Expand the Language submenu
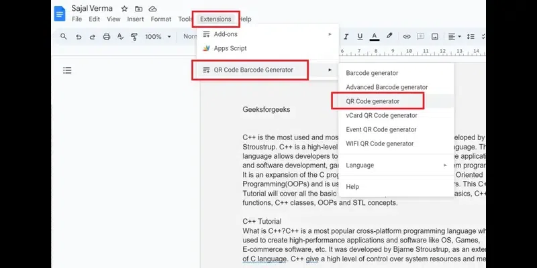This screenshot has width=537, height=268. [x=396, y=165]
